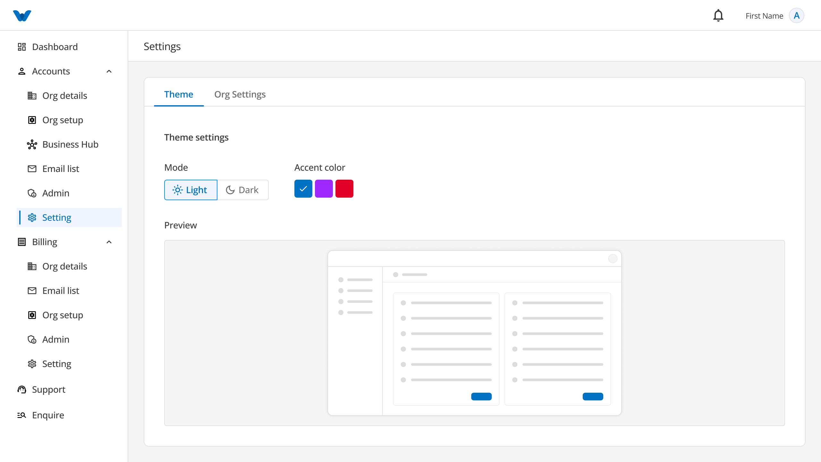Viewport: 821px width, 462px height.
Task: Click the blue butterfly logo
Action: click(22, 15)
